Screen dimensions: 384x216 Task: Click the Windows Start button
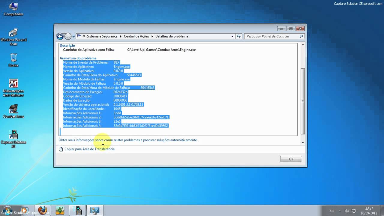(x=7, y=210)
